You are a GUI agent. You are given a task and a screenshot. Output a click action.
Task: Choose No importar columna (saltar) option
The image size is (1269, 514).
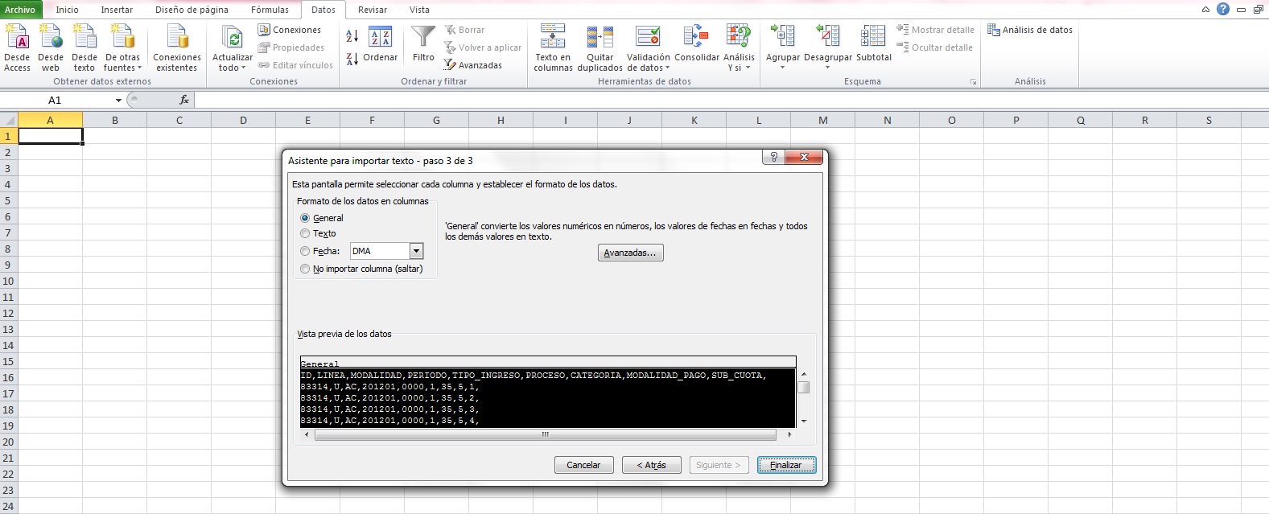tap(305, 269)
